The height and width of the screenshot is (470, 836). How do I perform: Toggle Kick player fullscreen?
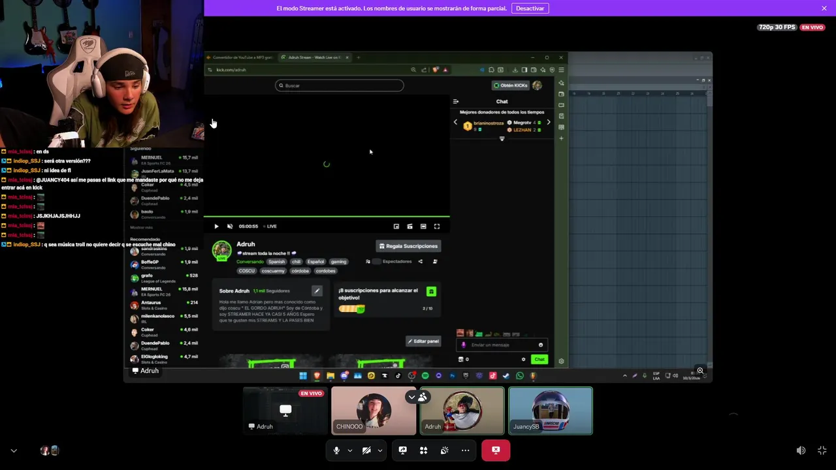point(437,227)
